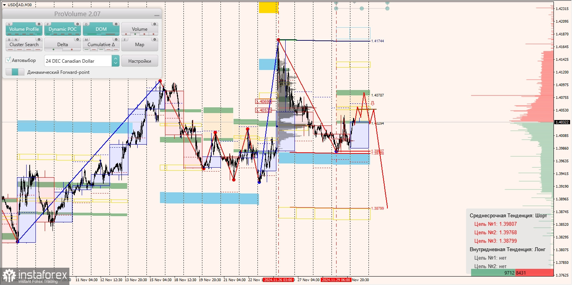Open the contract selector spinner arrows
Viewport: 572px width, 285px height.
(116, 61)
